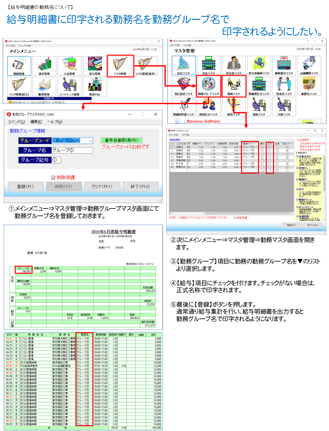Open 勤務グループマスタ icon
Viewport: 329px width, 431px height.
(x=208, y=85)
